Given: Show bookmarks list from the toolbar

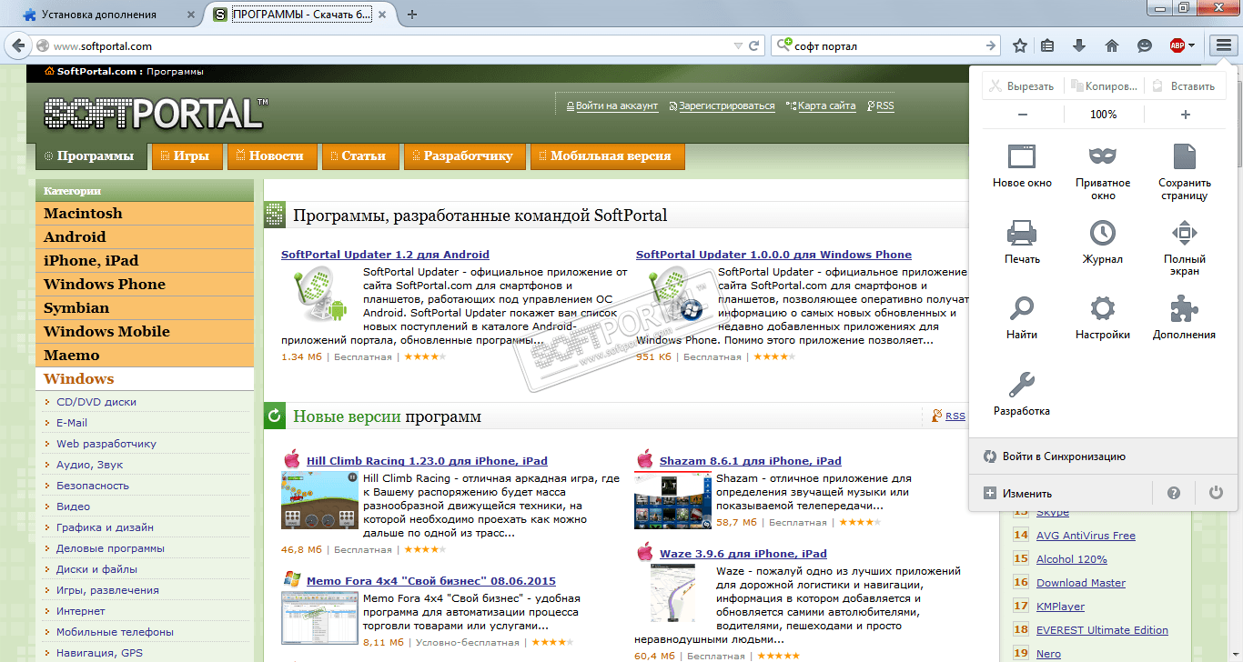Looking at the screenshot, I should [x=1047, y=45].
